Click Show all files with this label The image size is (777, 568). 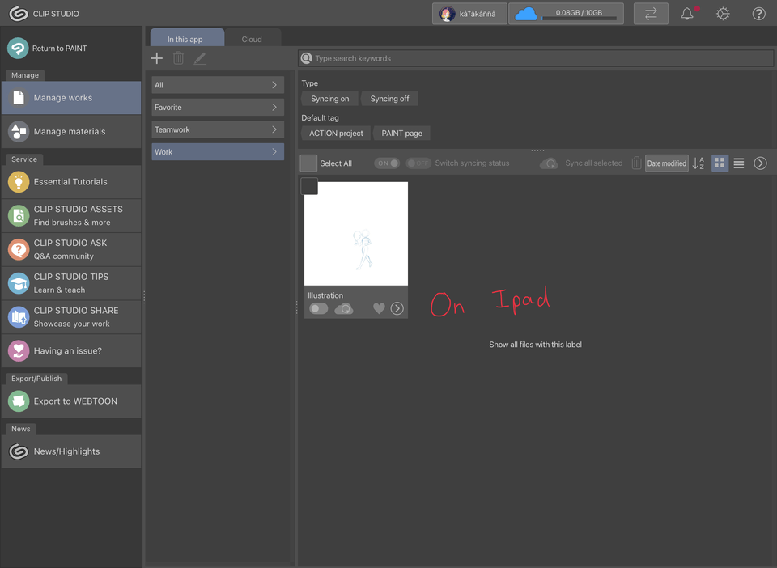(535, 344)
